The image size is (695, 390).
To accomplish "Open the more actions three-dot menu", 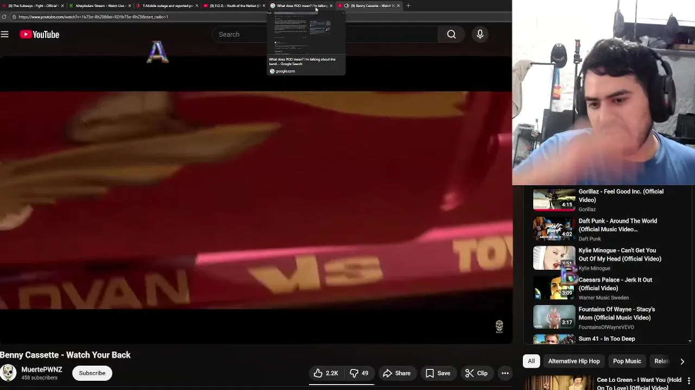I will point(505,373).
